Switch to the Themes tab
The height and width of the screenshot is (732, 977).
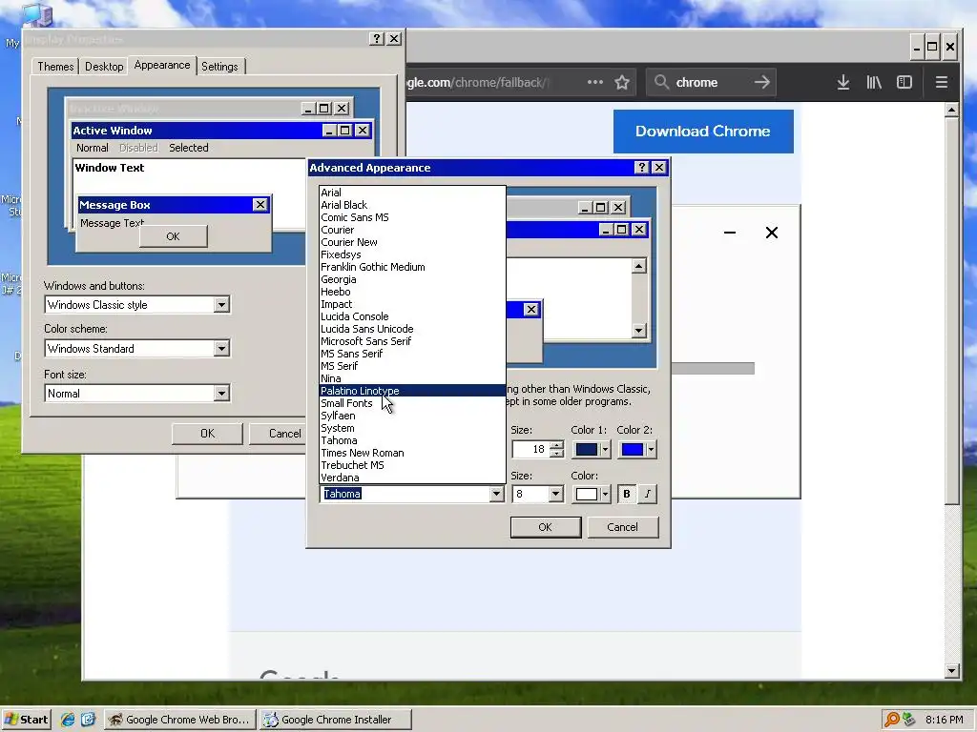tap(55, 67)
